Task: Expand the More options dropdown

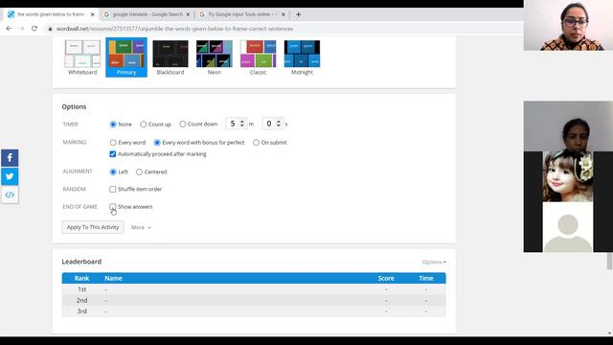Action: click(x=141, y=227)
